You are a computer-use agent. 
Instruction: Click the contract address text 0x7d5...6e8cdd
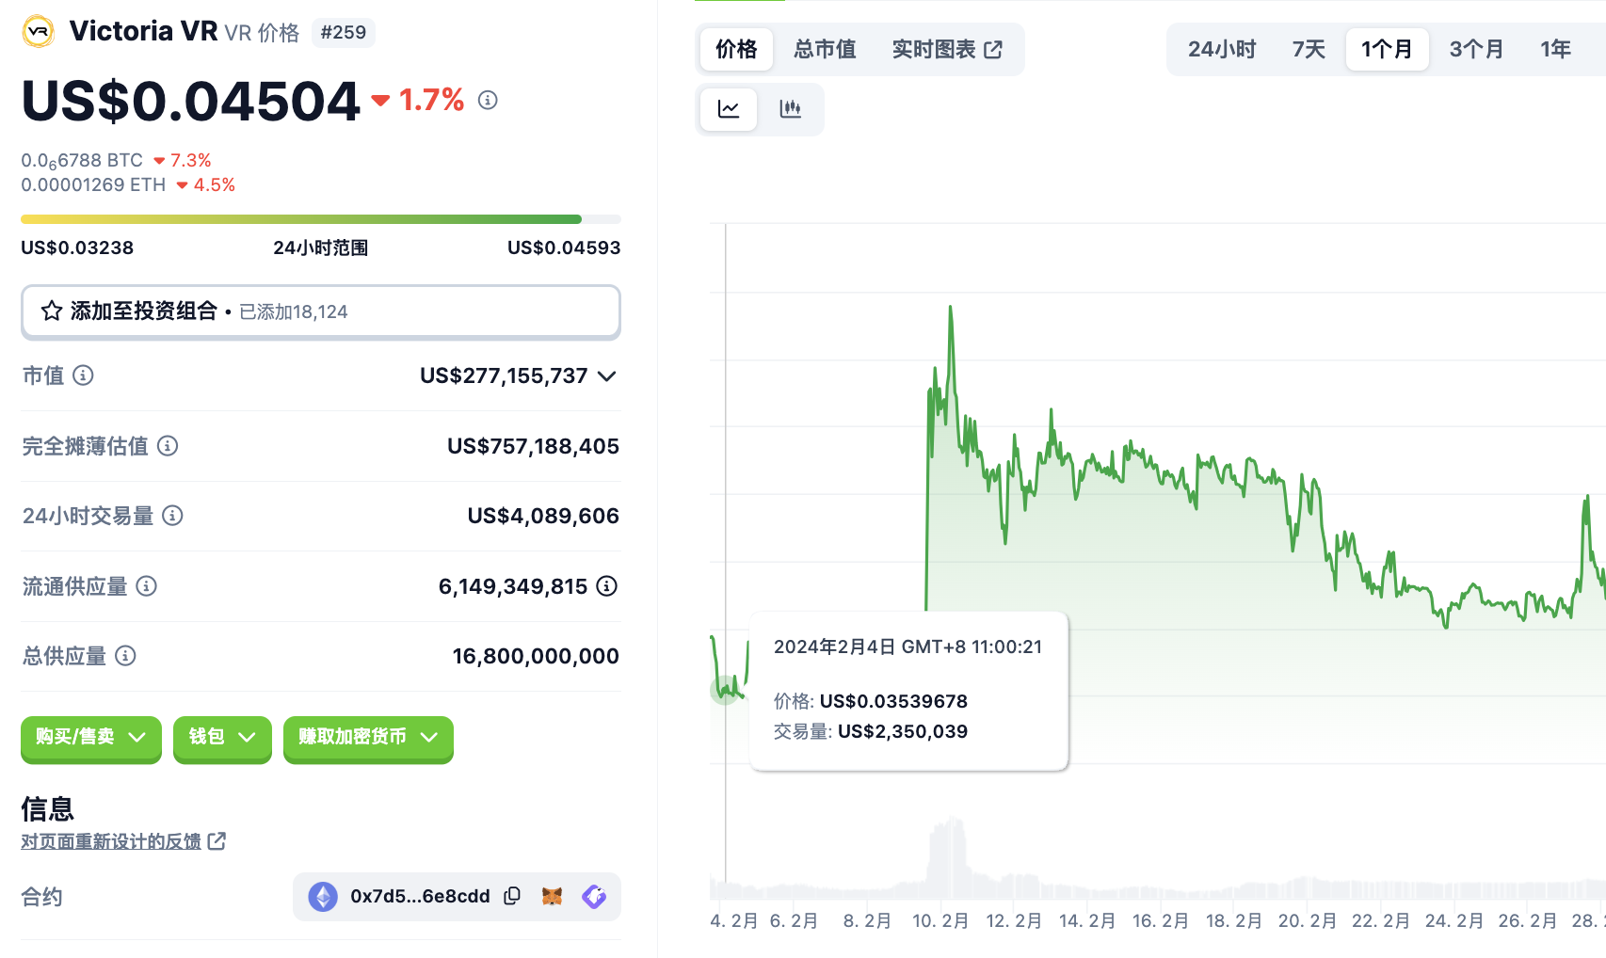point(420,896)
